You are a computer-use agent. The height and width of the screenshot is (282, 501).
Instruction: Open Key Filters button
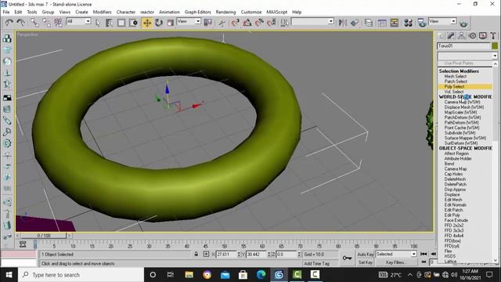pyautogui.click(x=396, y=262)
